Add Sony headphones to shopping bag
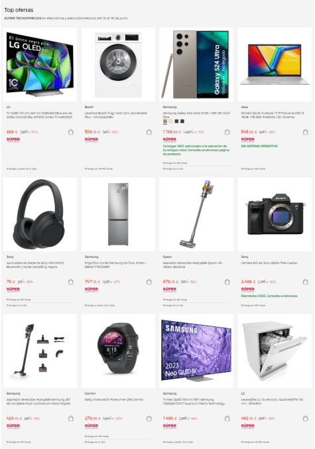This screenshot has width=315, height=449. click(x=71, y=282)
